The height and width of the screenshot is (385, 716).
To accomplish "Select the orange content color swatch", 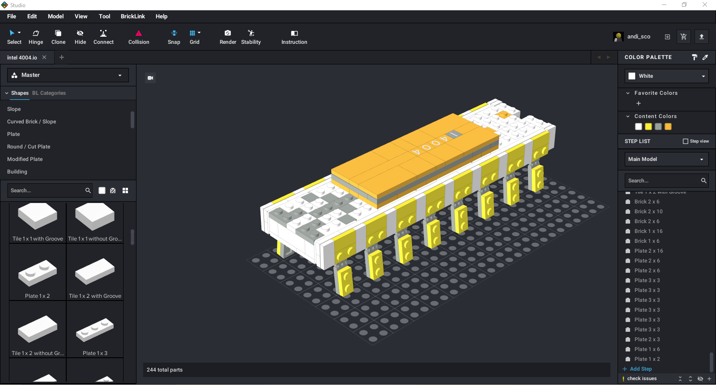I will click(668, 127).
